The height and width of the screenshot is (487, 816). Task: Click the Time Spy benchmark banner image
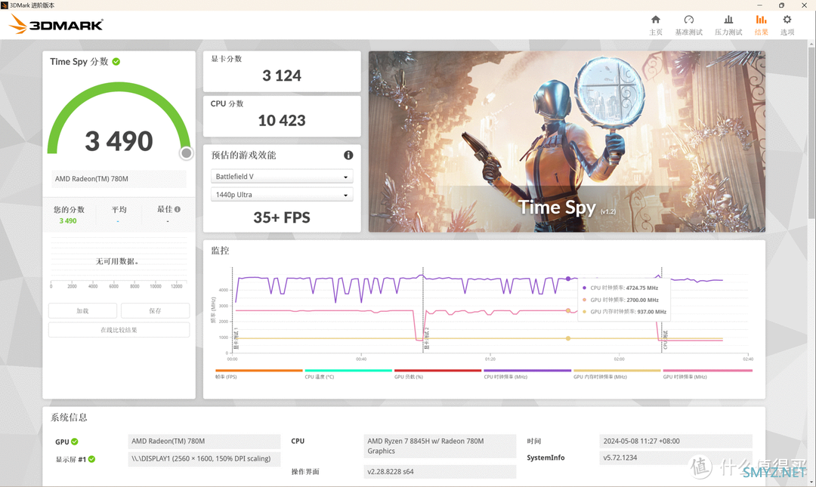567,141
